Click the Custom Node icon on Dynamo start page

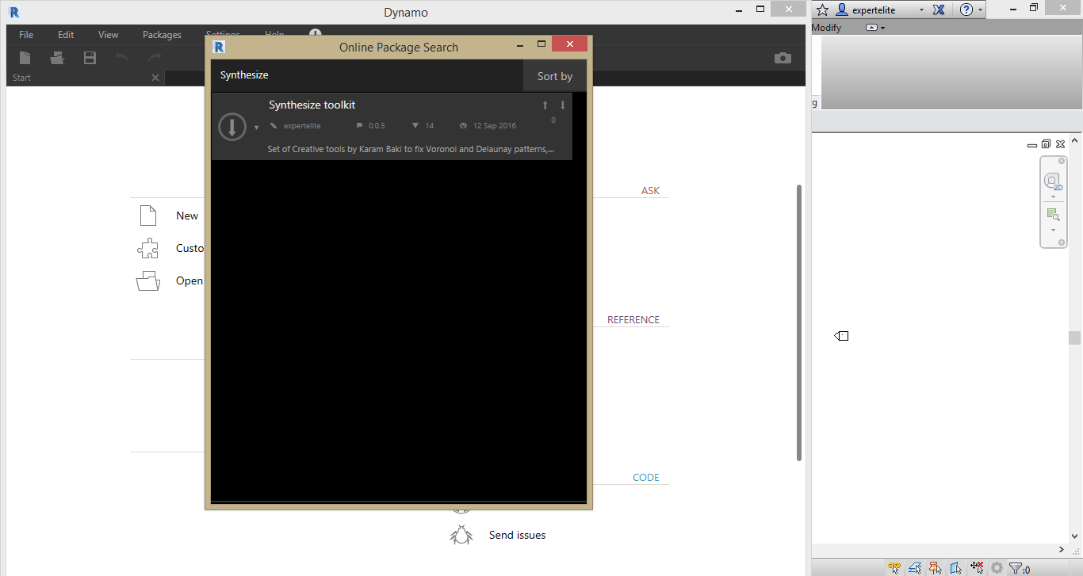147,248
